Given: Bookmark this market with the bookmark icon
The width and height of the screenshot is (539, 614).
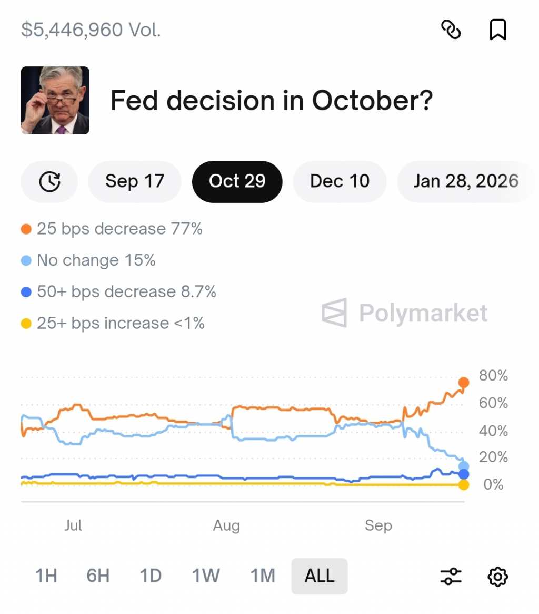Looking at the screenshot, I should coord(497,30).
